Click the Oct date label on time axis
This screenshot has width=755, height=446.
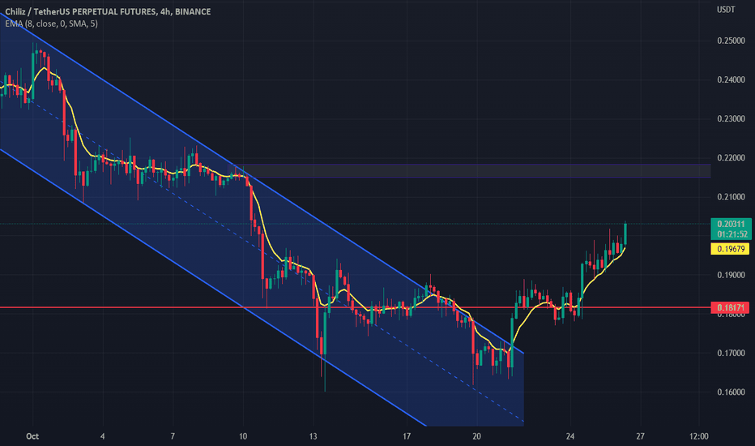coord(32,436)
